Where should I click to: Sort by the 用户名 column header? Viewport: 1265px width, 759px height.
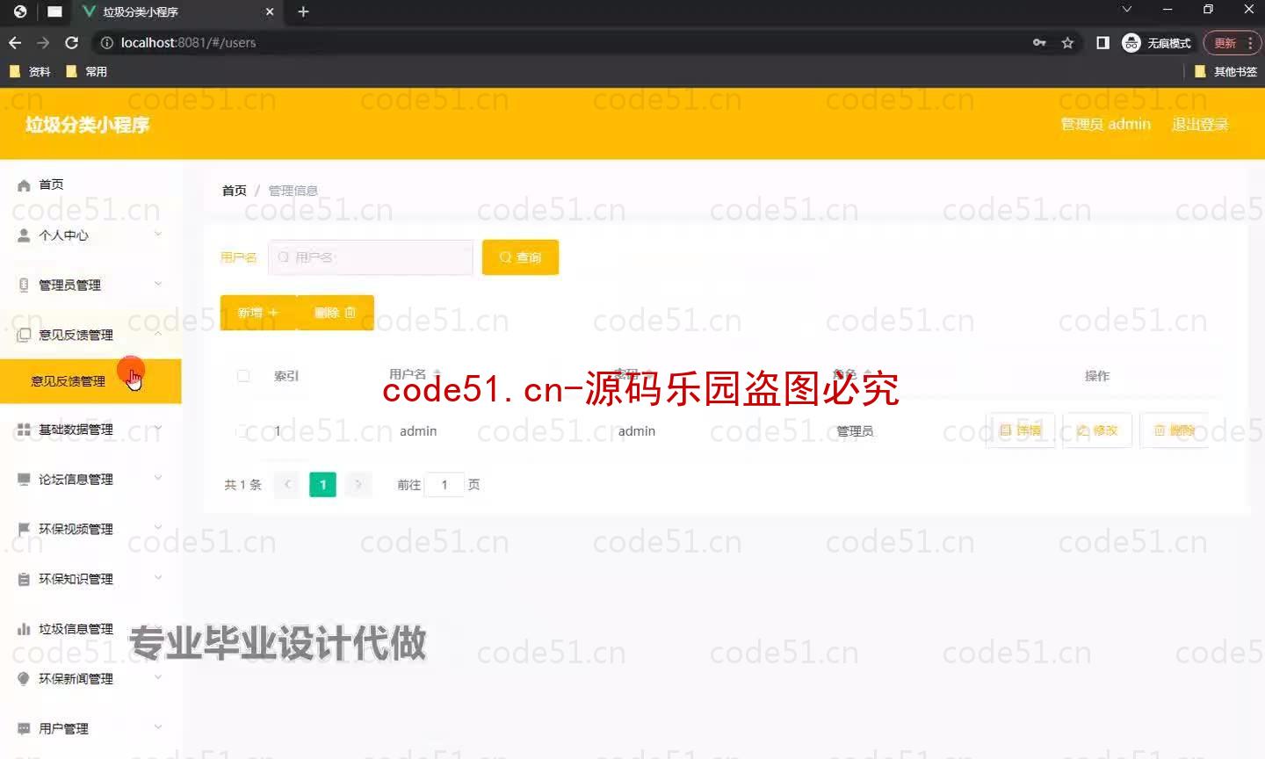(x=415, y=374)
